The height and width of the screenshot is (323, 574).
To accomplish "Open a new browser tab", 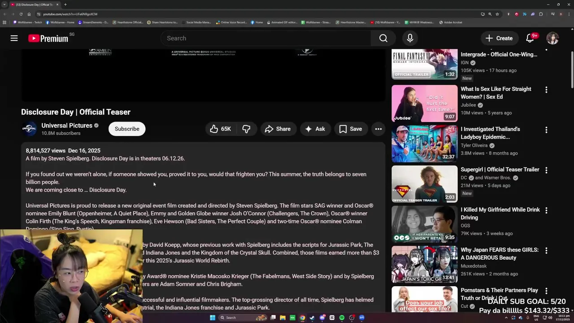I will click(x=65, y=4).
